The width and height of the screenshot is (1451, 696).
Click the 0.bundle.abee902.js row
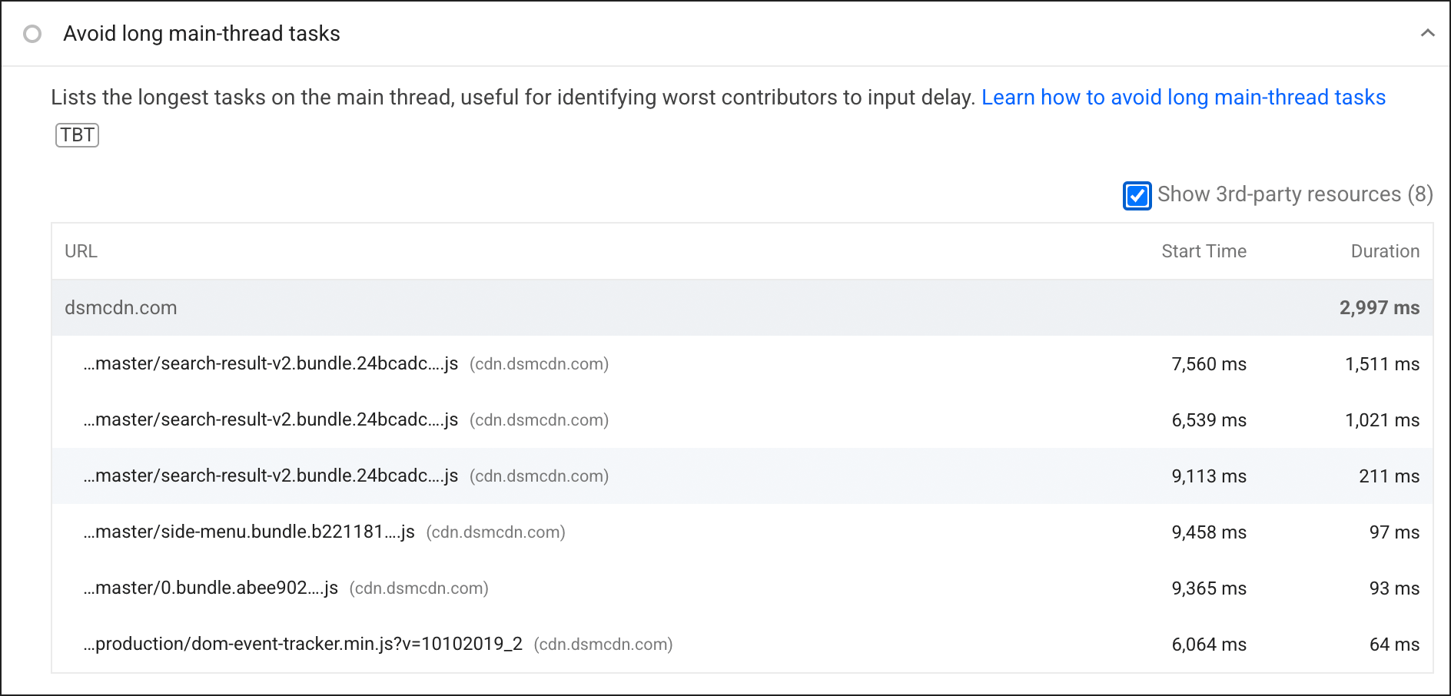(x=210, y=588)
